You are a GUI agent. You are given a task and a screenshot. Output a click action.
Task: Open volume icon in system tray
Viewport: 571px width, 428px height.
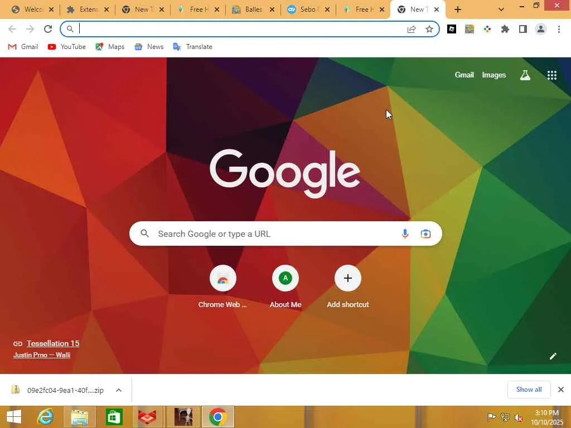pos(518,417)
